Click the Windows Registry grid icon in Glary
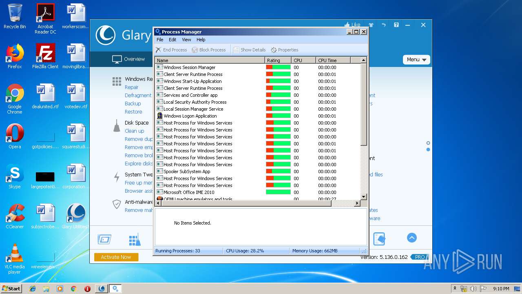This screenshot has width=522, height=294. click(x=117, y=81)
